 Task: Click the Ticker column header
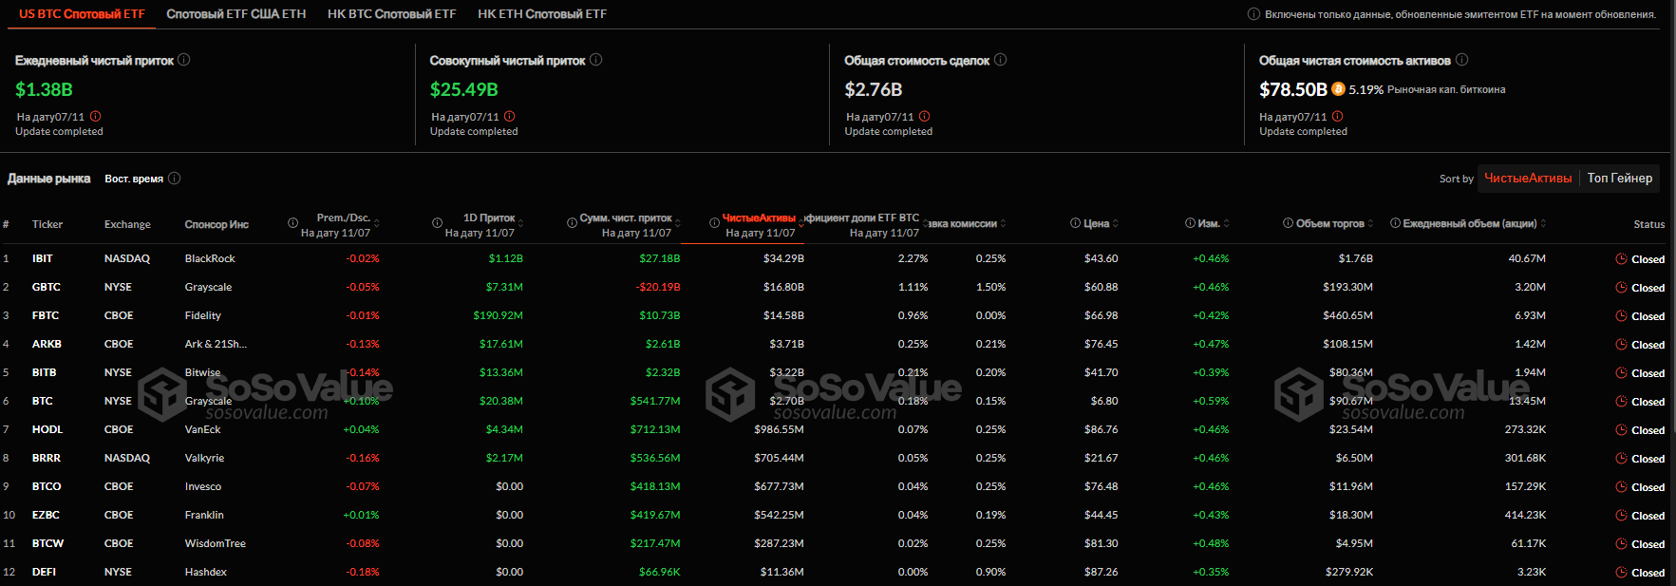(x=47, y=224)
